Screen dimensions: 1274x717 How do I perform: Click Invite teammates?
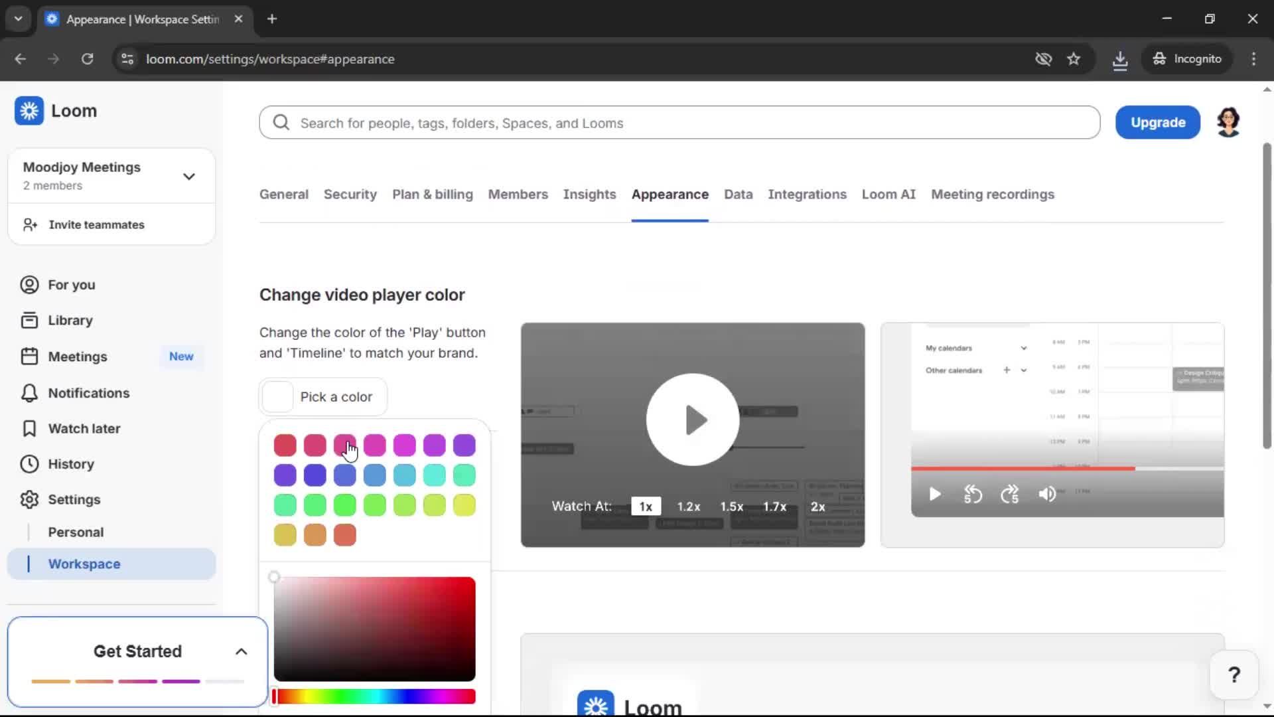click(96, 224)
